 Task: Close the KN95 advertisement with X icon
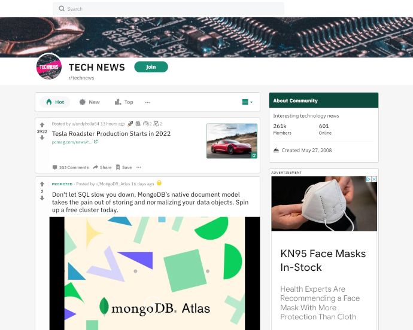pyautogui.click(x=374, y=179)
